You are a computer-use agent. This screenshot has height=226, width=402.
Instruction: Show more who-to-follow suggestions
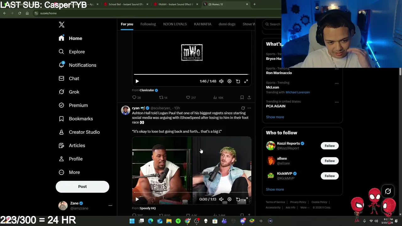point(275,190)
